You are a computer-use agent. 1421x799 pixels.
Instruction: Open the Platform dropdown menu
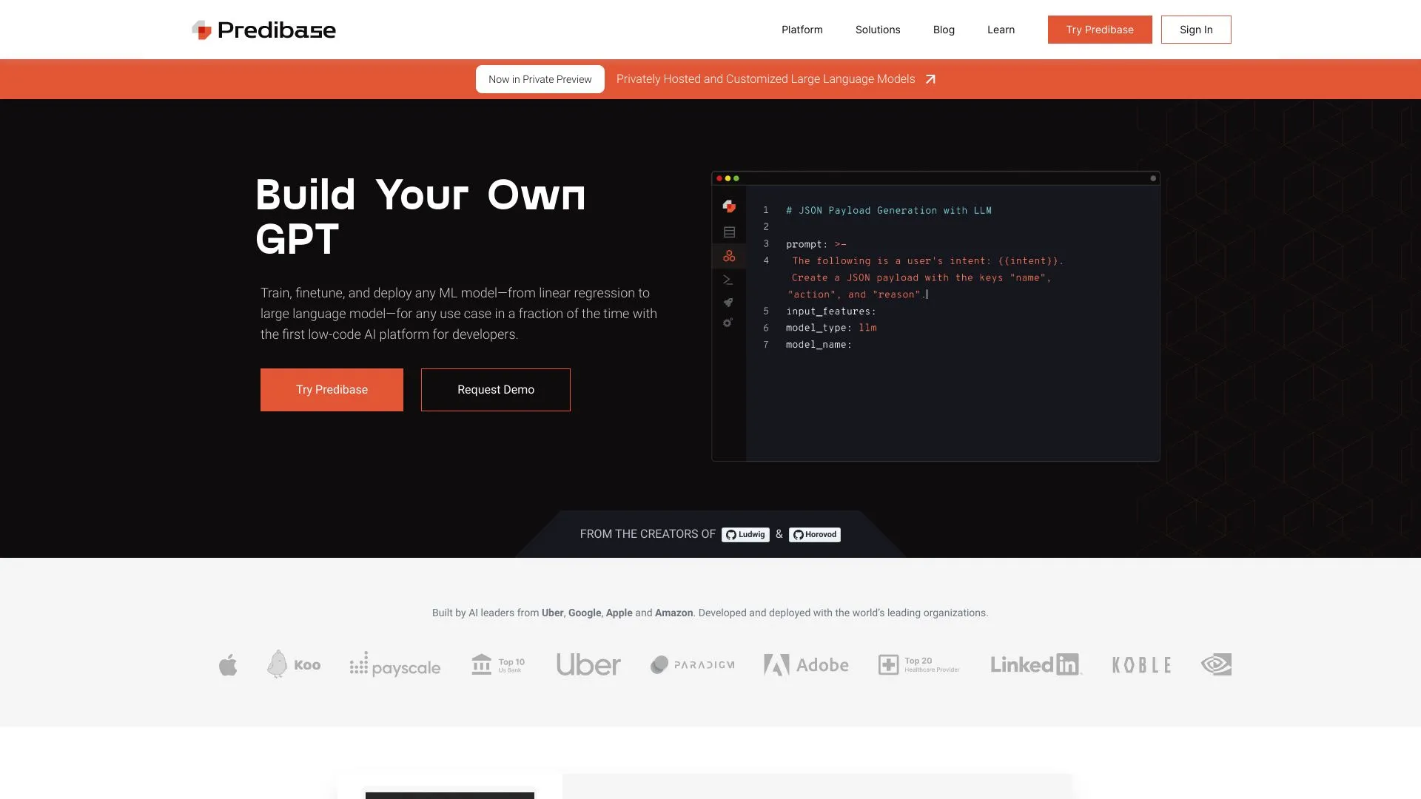point(802,30)
